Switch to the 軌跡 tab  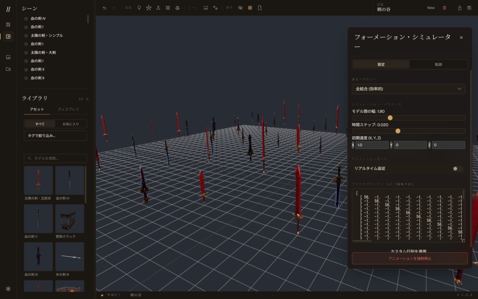[x=438, y=64]
